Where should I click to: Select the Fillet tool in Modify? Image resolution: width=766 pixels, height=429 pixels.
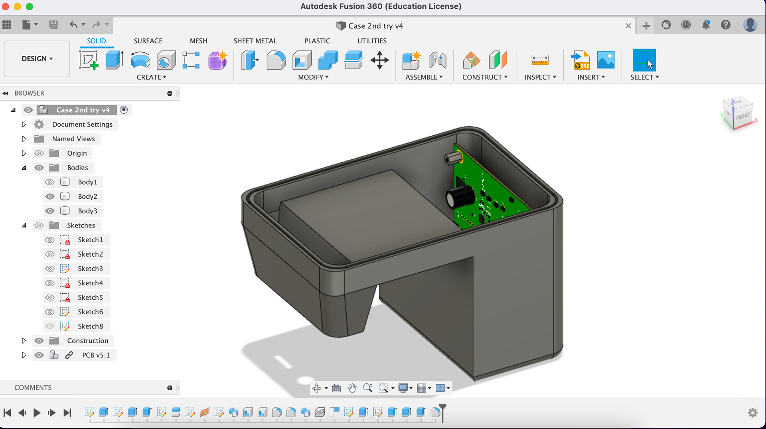tap(276, 60)
